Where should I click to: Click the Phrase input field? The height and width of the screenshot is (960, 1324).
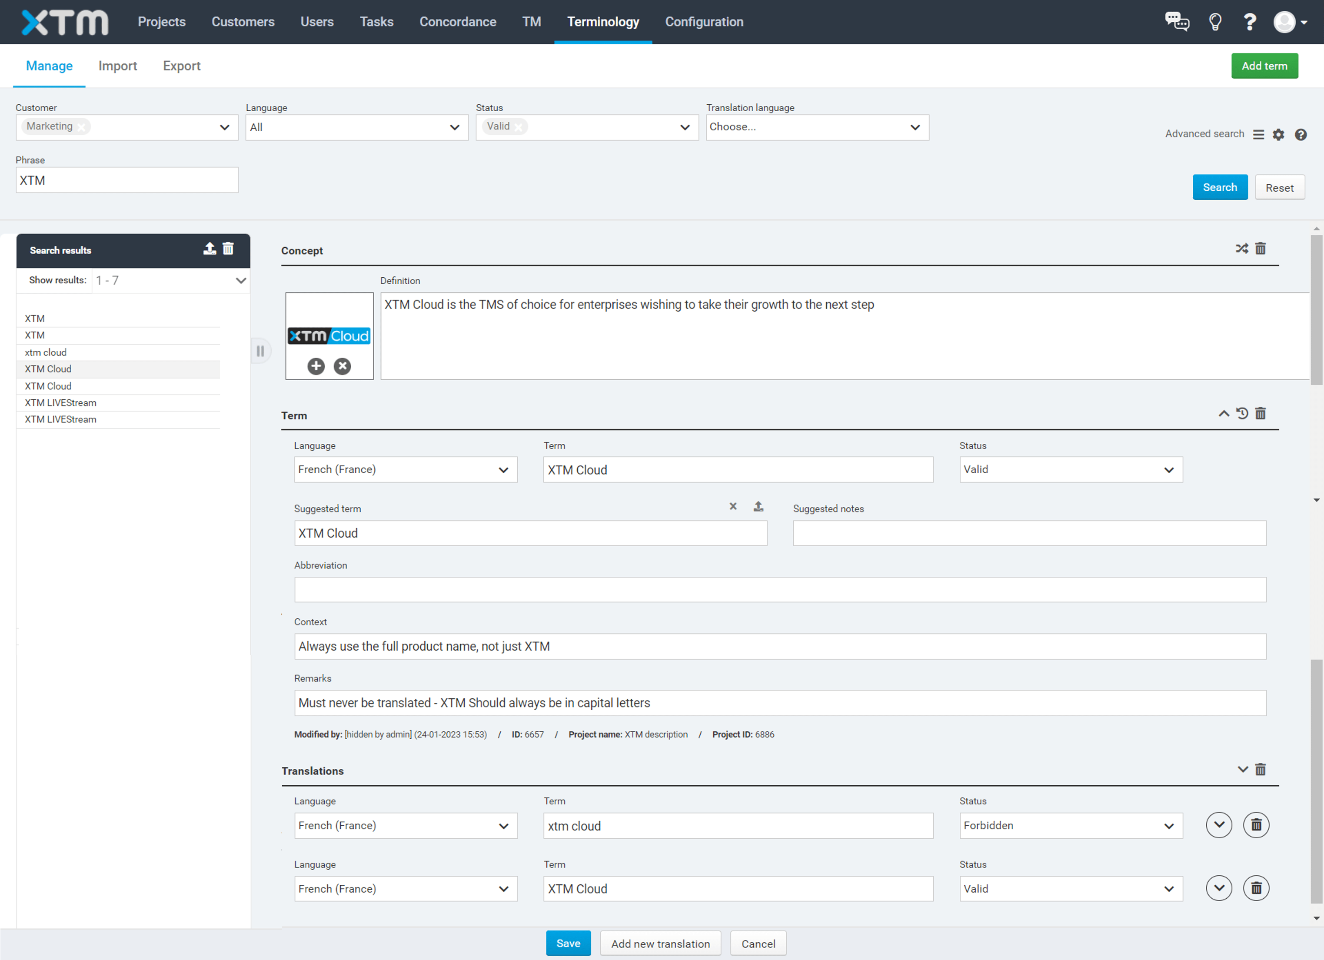[126, 180]
